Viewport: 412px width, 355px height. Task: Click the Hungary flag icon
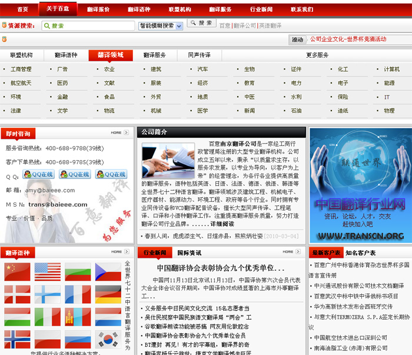point(17,317)
